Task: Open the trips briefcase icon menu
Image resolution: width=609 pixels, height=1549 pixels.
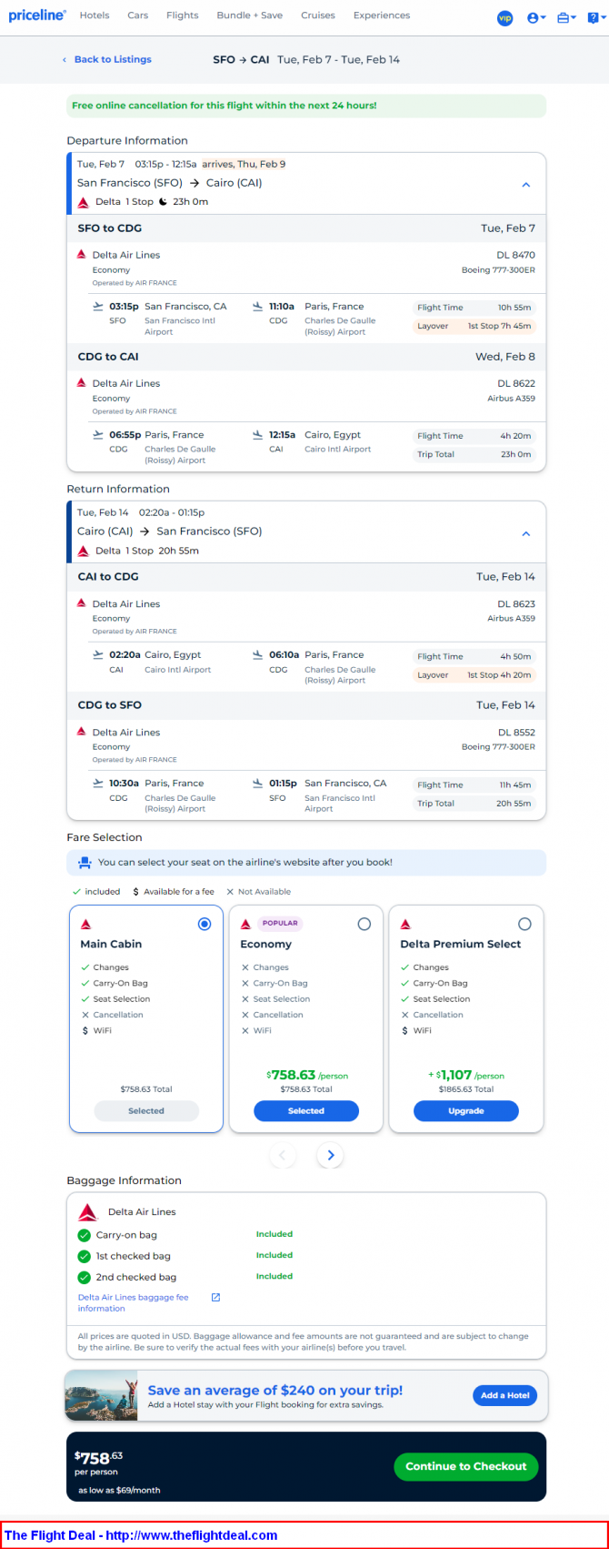Action: pyautogui.click(x=567, y=18)
